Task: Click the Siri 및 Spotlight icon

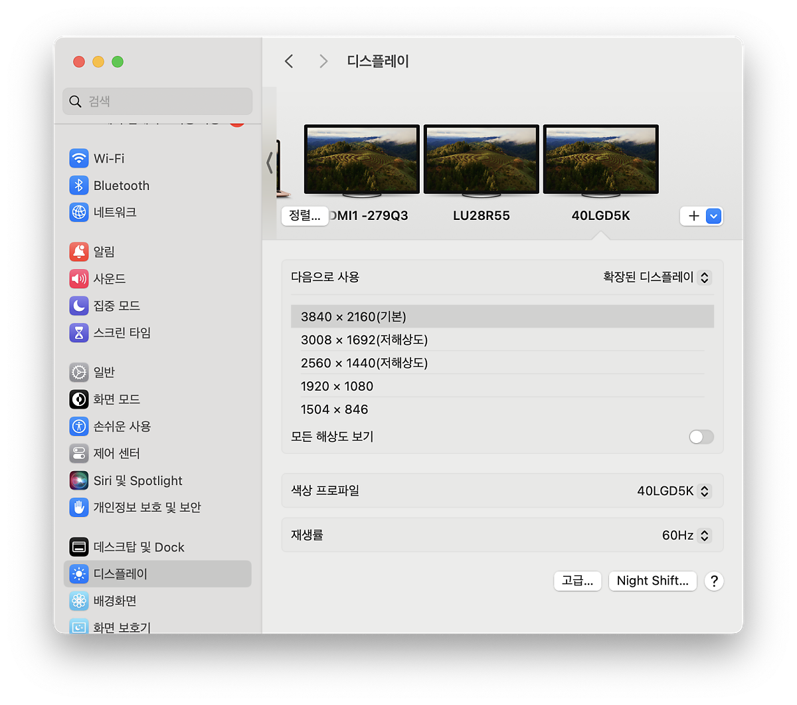Action: click(79, 480)
